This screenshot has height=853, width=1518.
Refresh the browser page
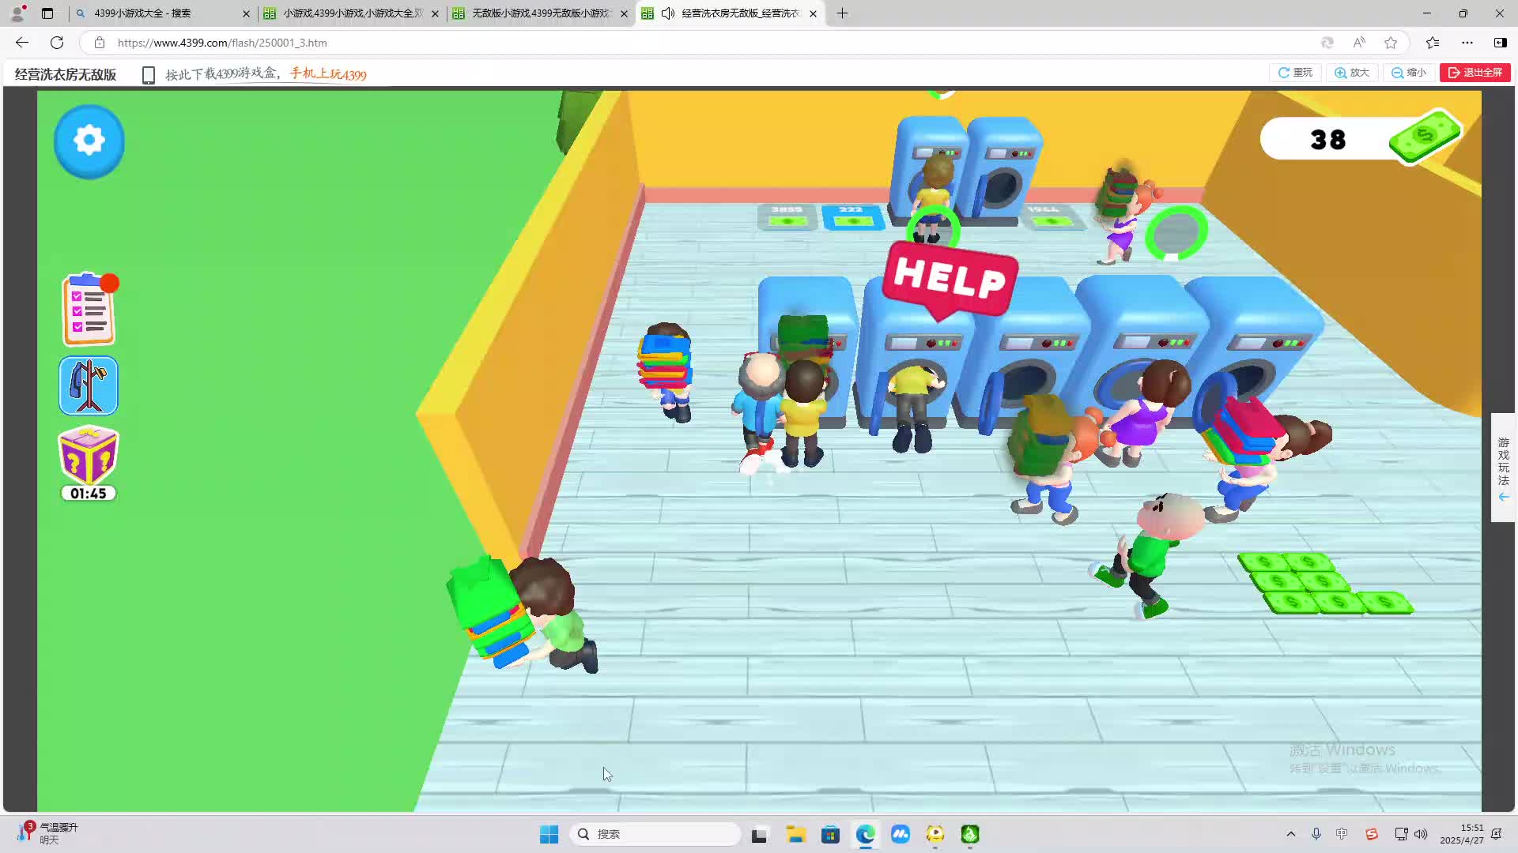57,43
